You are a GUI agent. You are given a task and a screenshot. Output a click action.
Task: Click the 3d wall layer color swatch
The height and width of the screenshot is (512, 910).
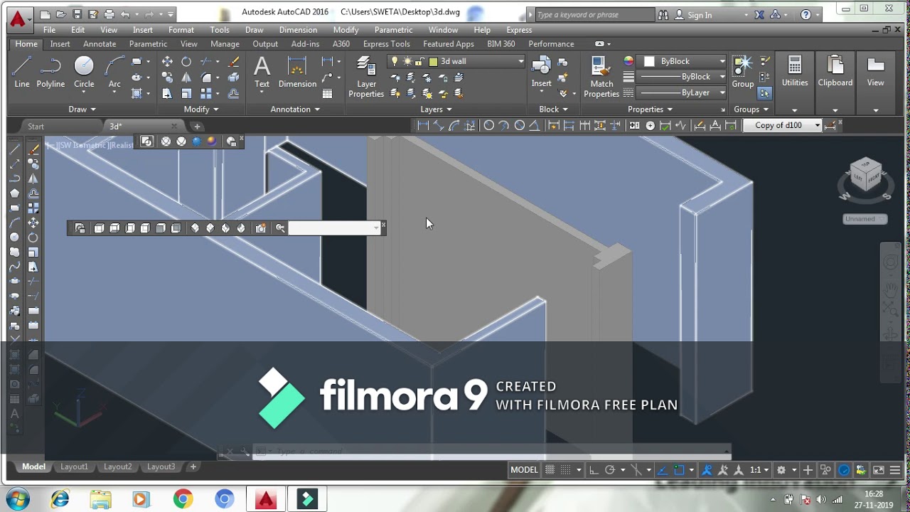click(x=433, y=62)
